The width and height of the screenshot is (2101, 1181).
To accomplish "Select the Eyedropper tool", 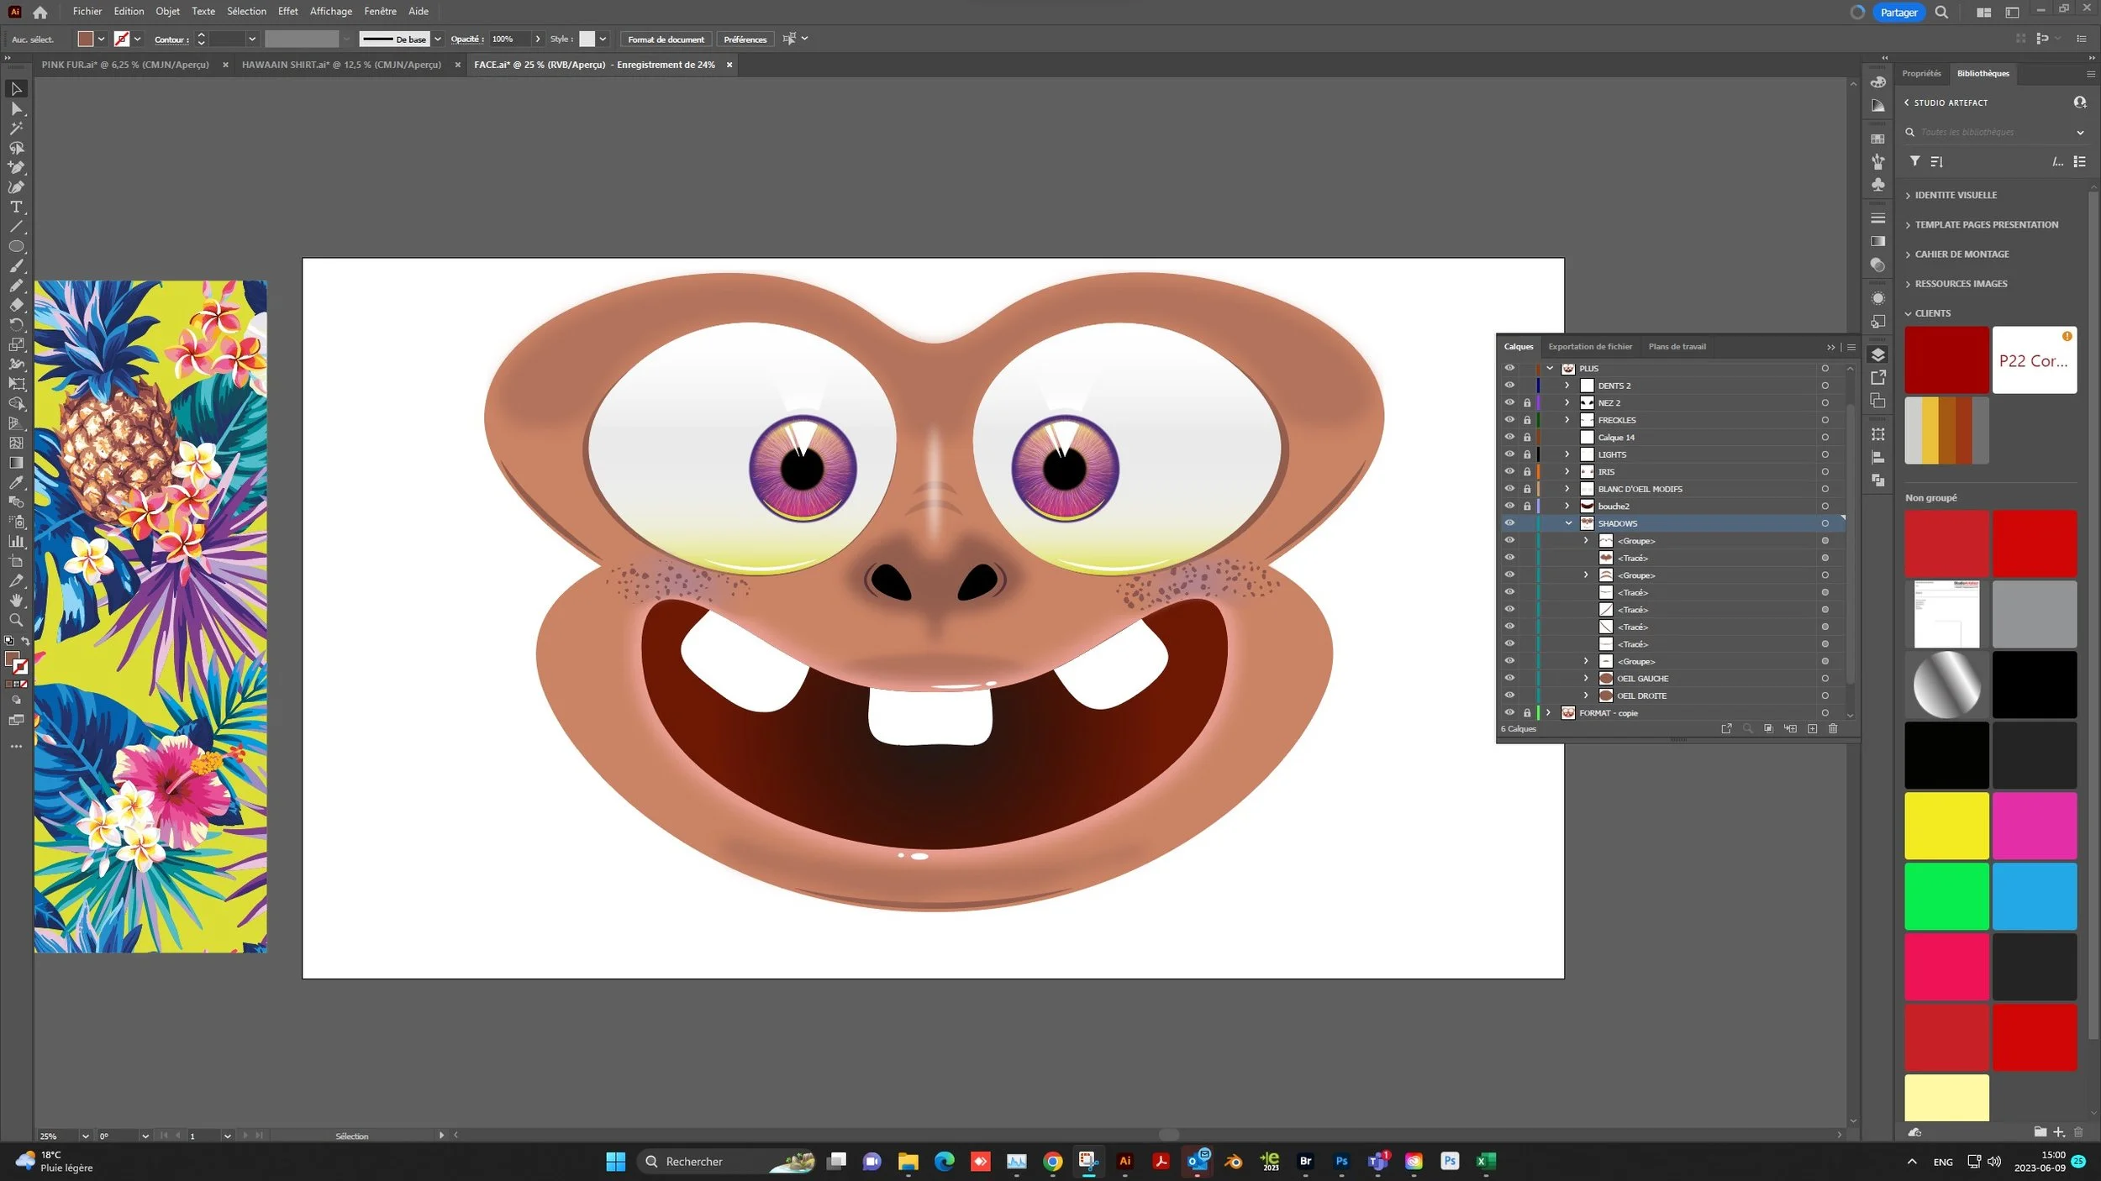I will (x=16, y=483).
